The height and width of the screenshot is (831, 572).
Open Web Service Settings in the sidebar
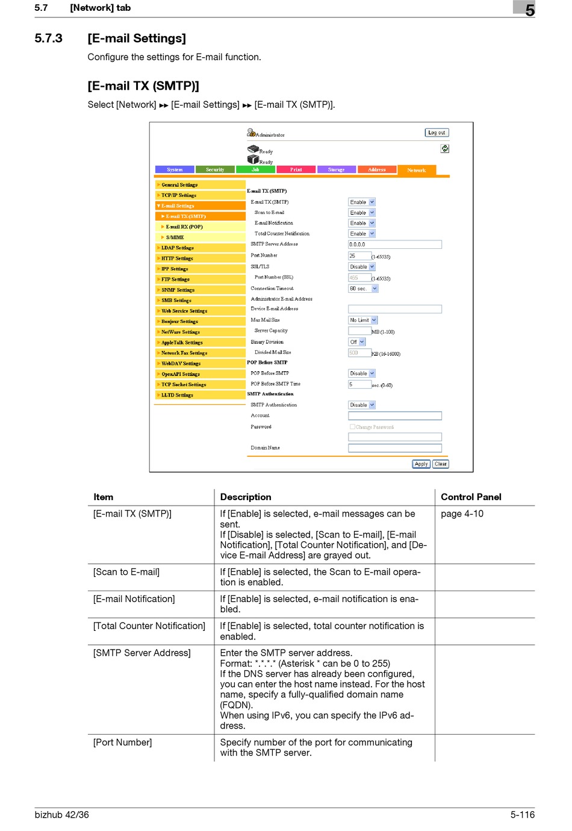click(200, 311)
